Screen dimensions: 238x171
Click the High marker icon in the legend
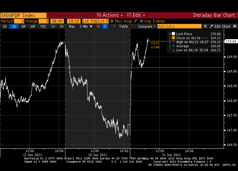(173, 42)
